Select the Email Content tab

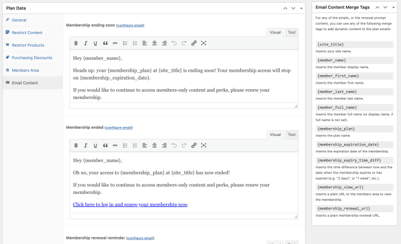point(32,83)
